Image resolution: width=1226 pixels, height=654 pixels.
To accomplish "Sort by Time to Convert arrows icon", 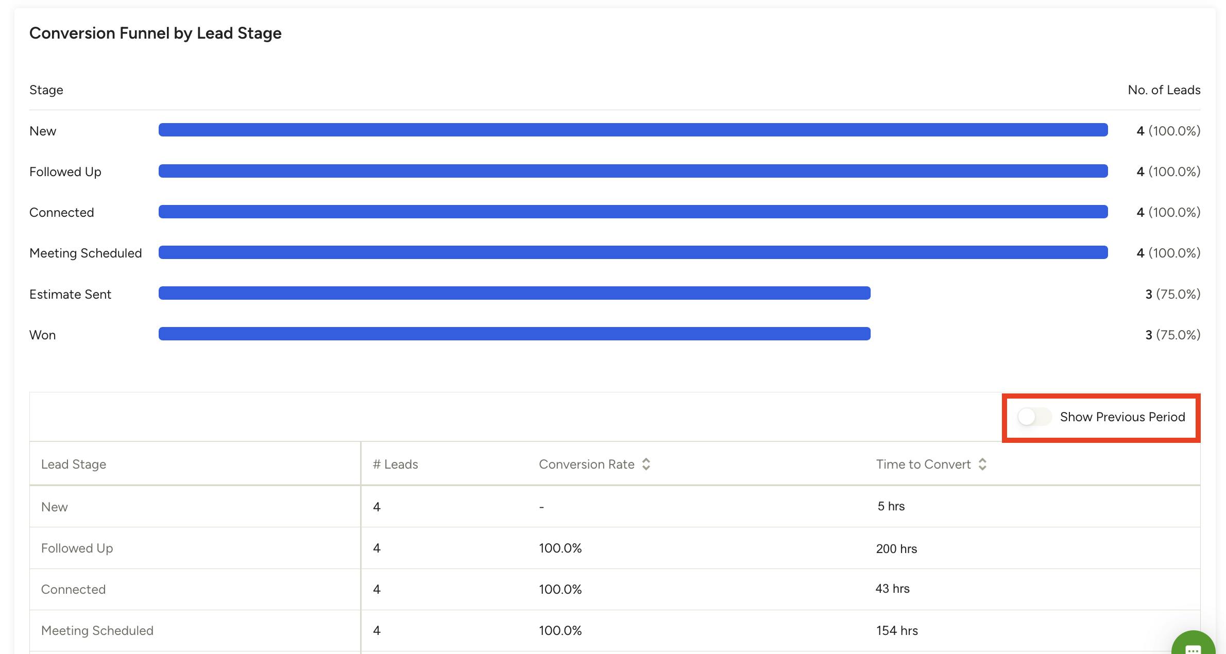I will tap(982, 464).
